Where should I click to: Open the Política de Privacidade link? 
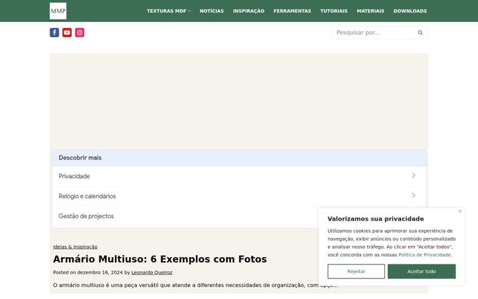[424, 254]
